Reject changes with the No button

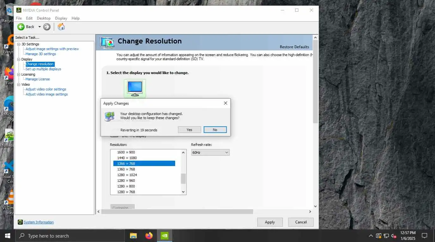click(x=215, y=130)
